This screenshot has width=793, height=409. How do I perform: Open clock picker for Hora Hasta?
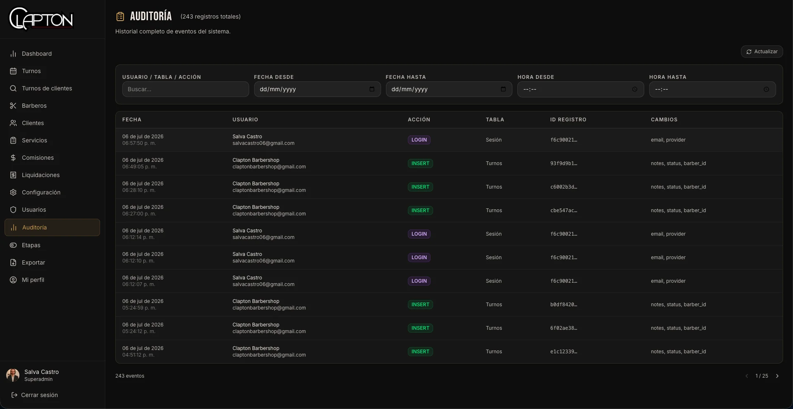point(767,89)
